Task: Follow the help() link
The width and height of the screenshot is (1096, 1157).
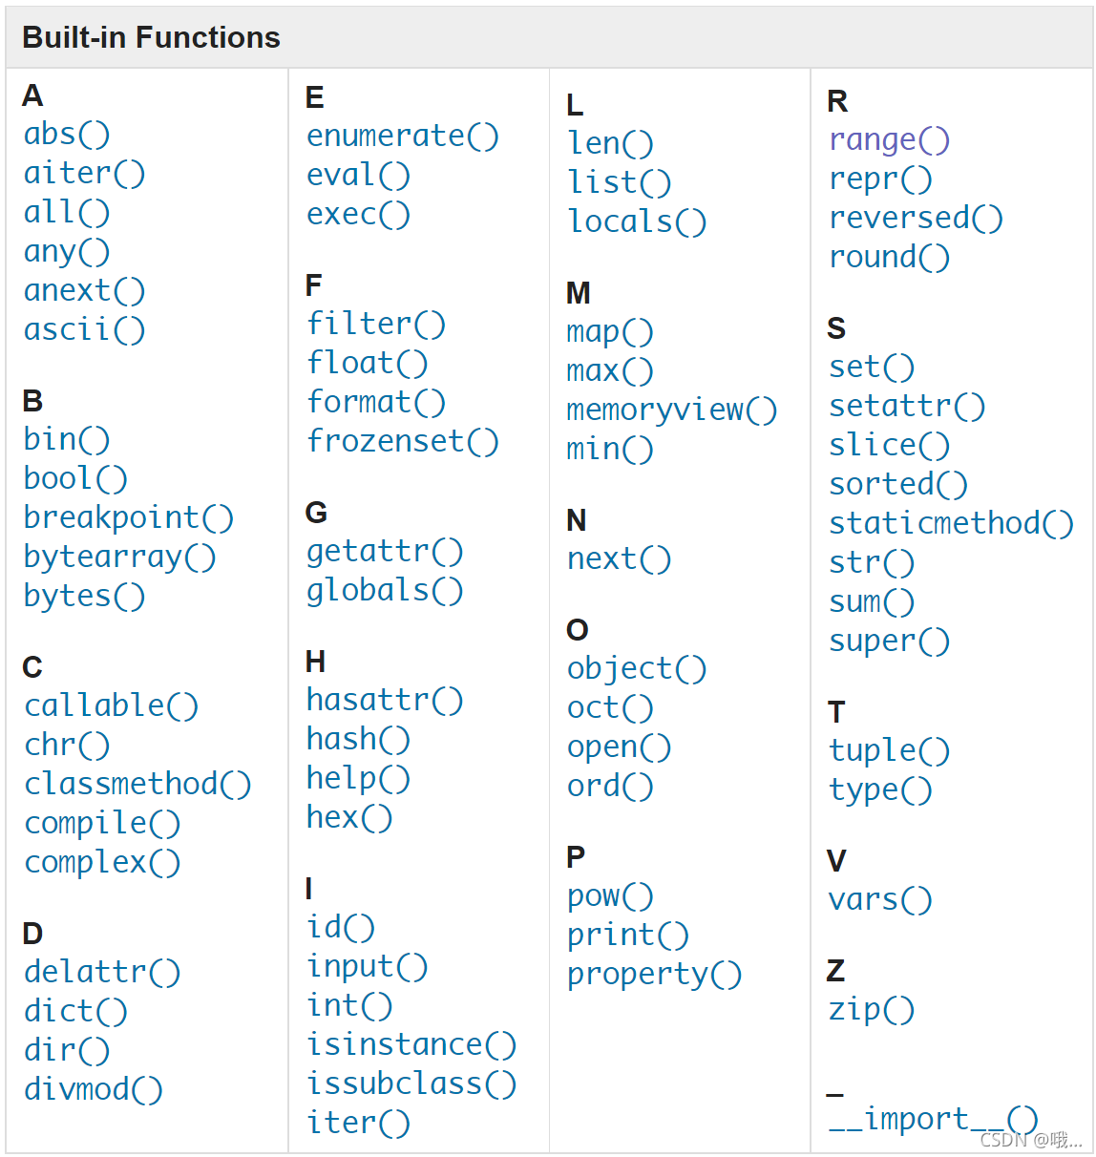Action: [358, 779]
